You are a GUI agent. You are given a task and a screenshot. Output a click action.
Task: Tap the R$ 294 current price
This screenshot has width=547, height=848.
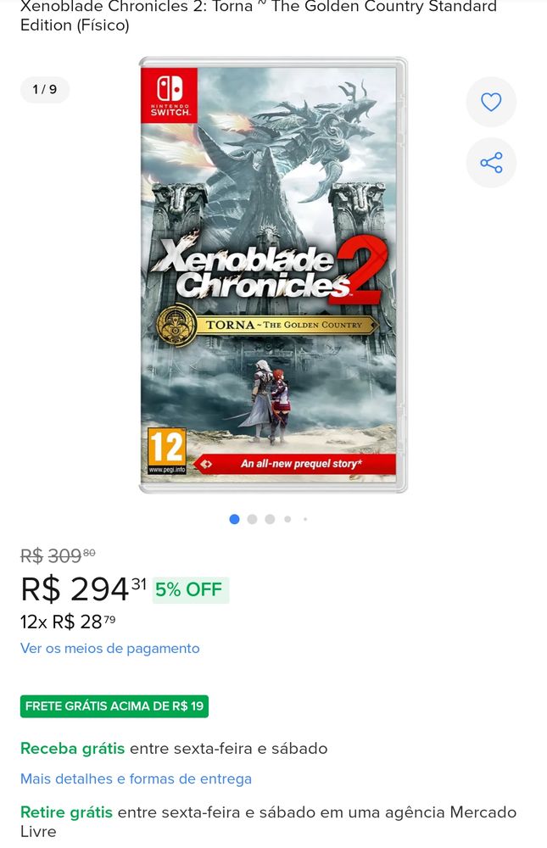pyautogui.click(x=83, y=589)
